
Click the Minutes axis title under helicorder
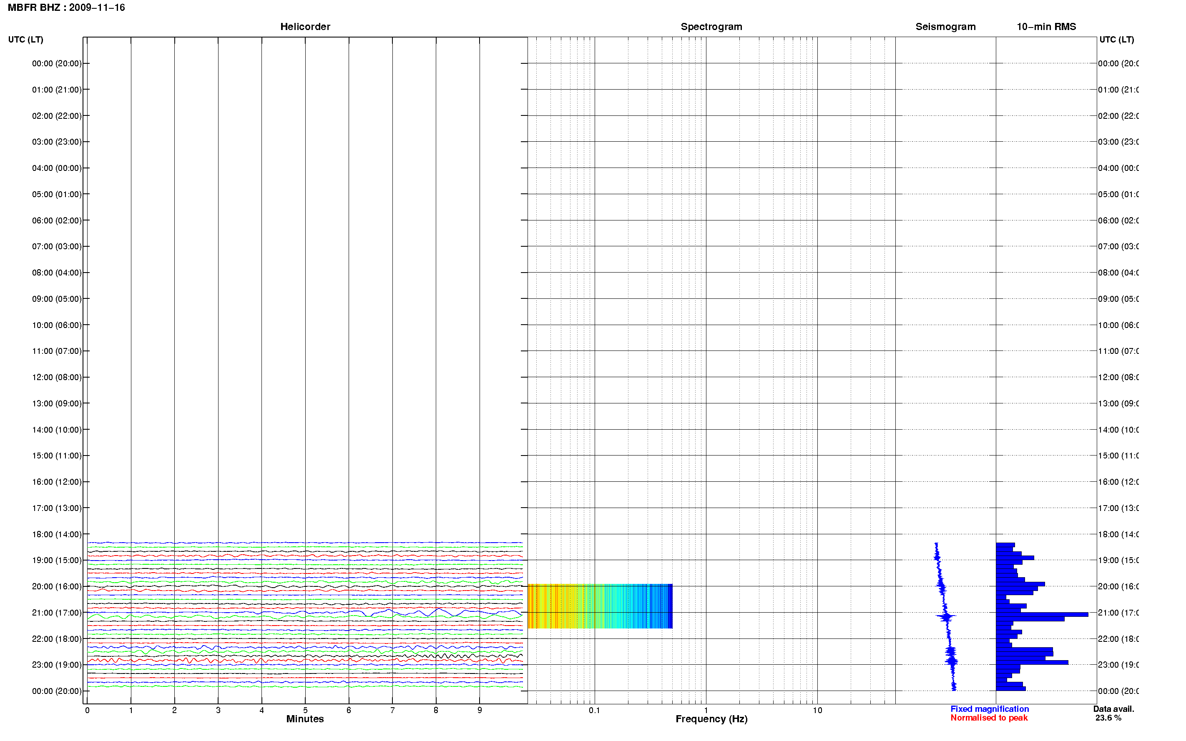click(305, 719)
